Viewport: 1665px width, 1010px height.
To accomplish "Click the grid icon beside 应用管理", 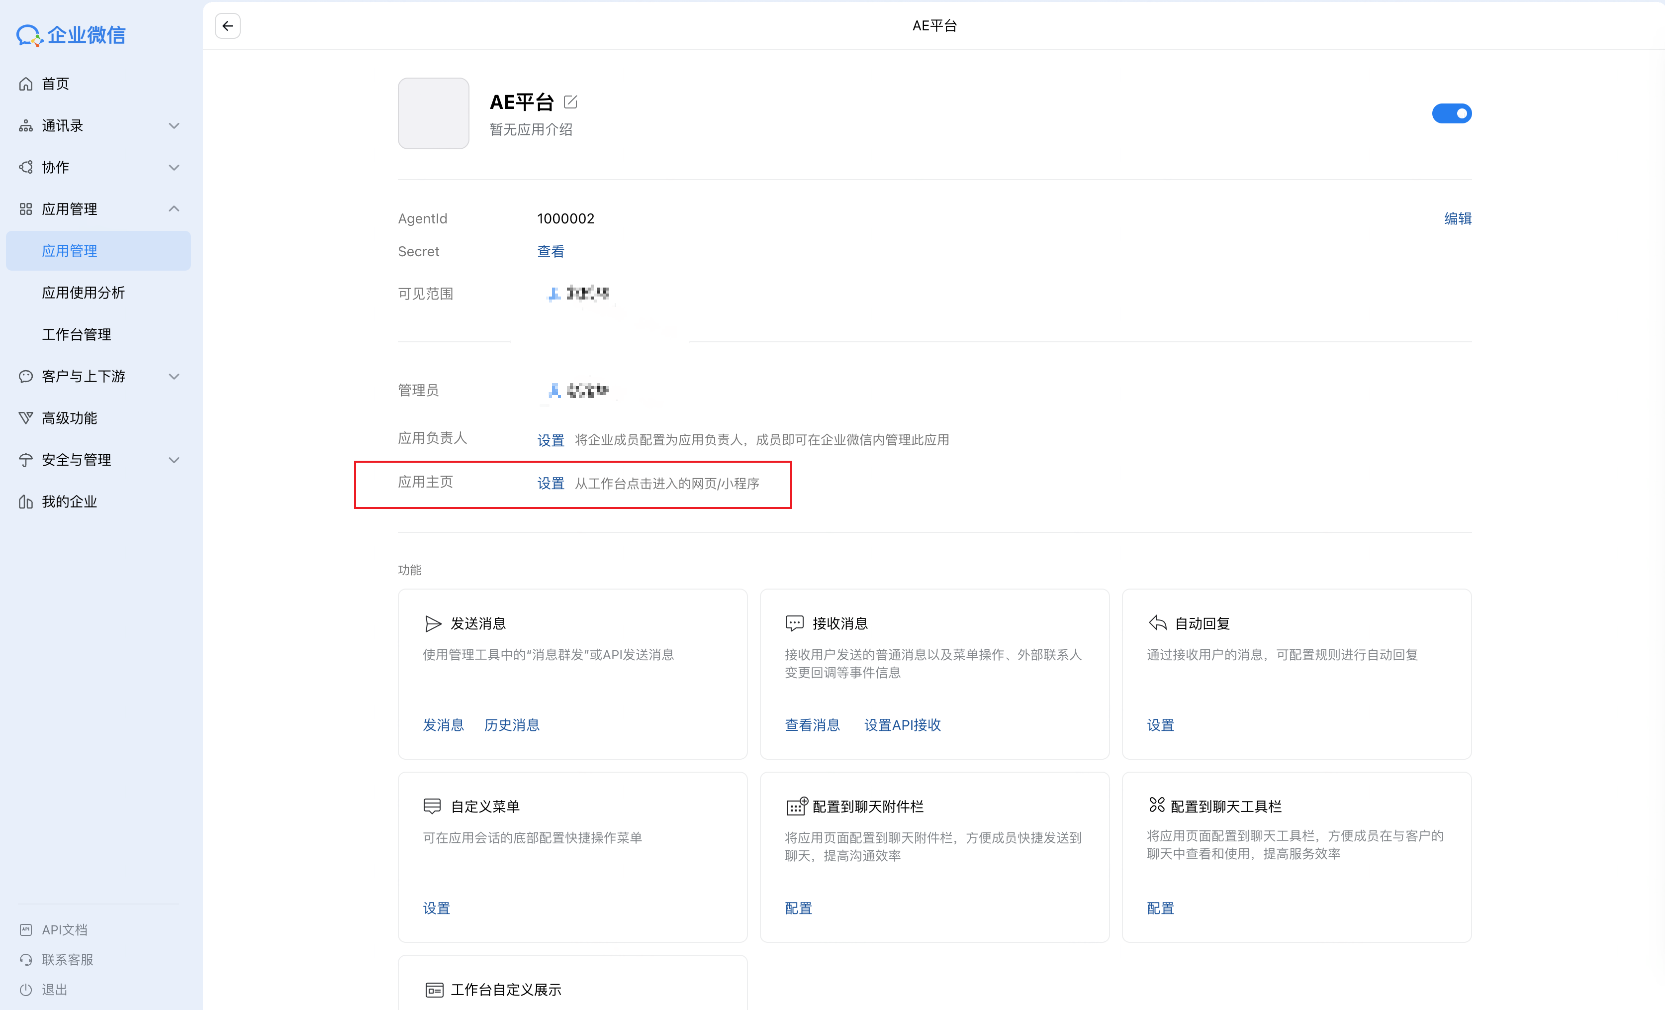I will [x=26, y=209].
